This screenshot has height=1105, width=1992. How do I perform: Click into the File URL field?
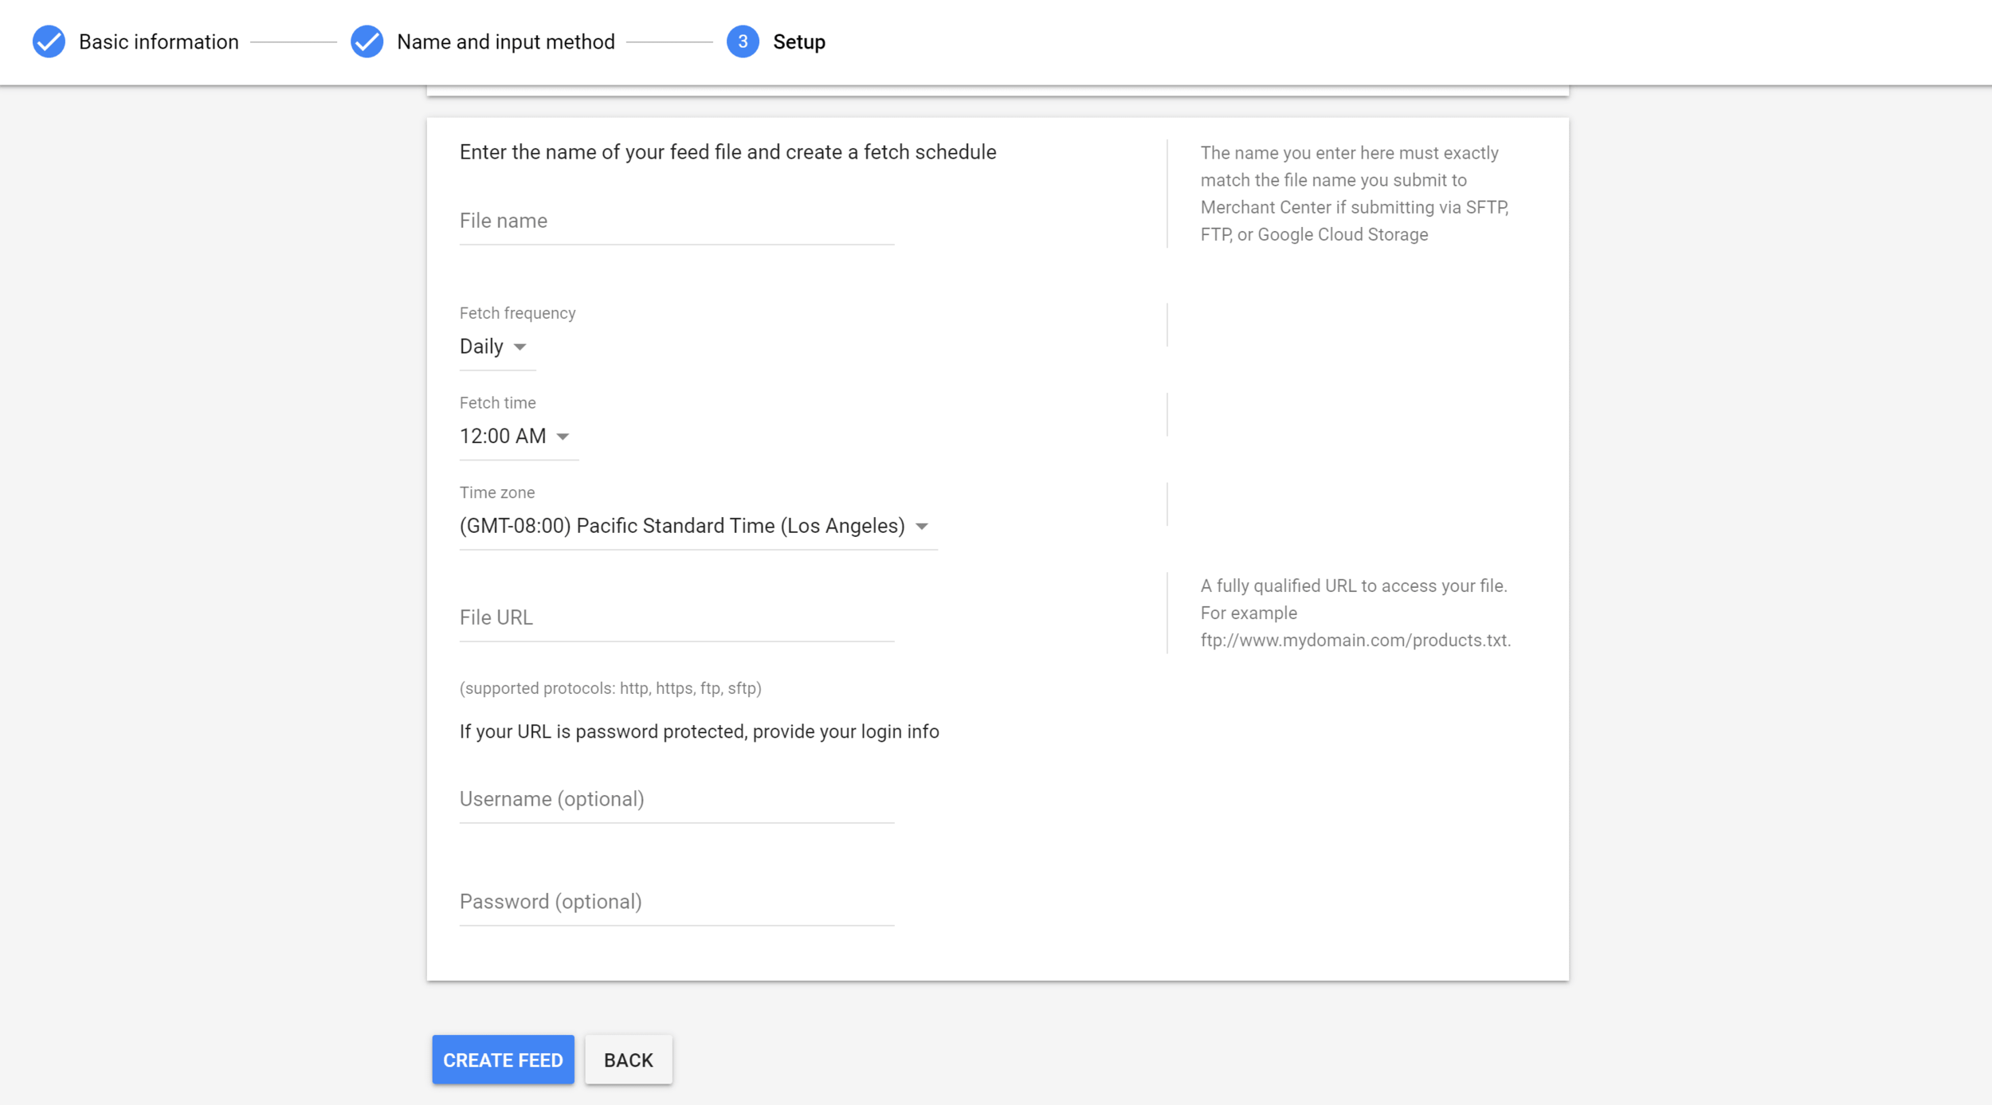coord(676,617)
